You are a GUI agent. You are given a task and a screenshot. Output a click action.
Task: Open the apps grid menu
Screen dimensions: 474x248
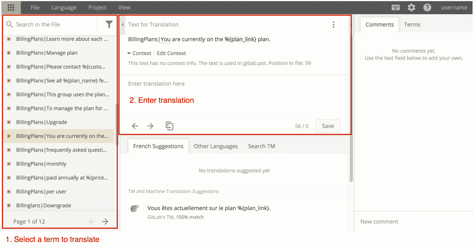11,7
